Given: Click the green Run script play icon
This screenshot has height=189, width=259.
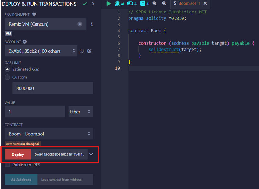Looking at the screenshot, I should click(108, 3).
